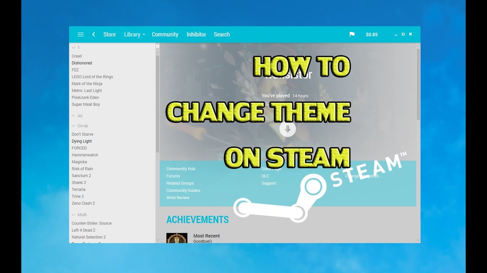Select Zeno Clash 2
Screen dimensions: 487x273
point(83,203)
